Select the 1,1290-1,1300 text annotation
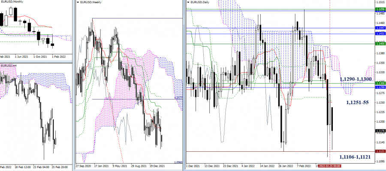Viewport: 386px width, 171px height. (x=356, y=79)
